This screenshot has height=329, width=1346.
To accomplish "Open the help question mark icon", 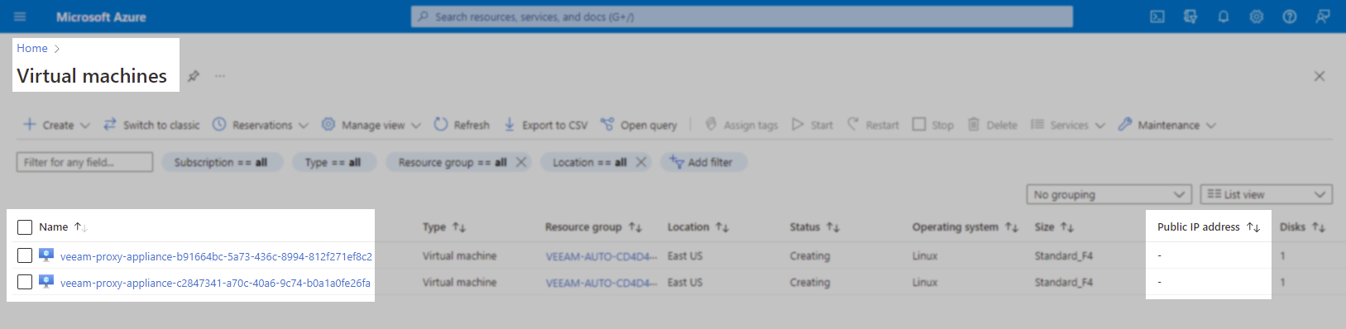I will point(1290,17).
